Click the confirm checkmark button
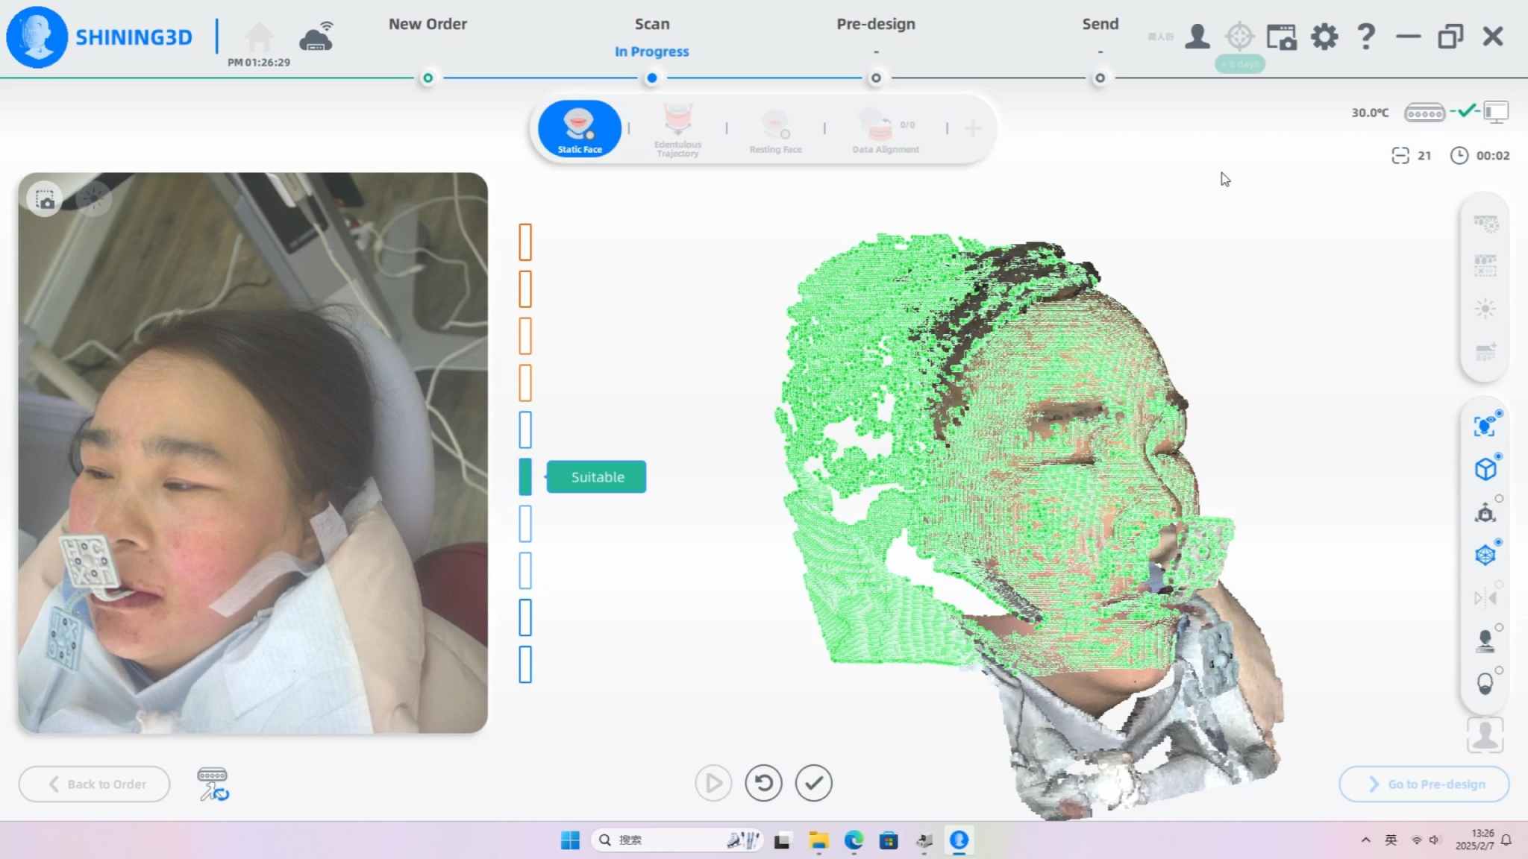 [813, 783]
